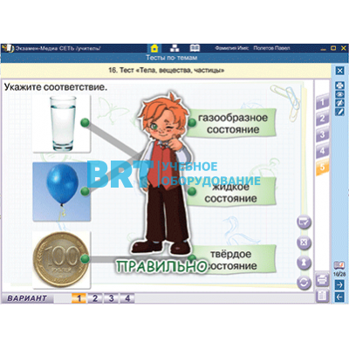Open the clipboard report icon

(x=322, y=296)
